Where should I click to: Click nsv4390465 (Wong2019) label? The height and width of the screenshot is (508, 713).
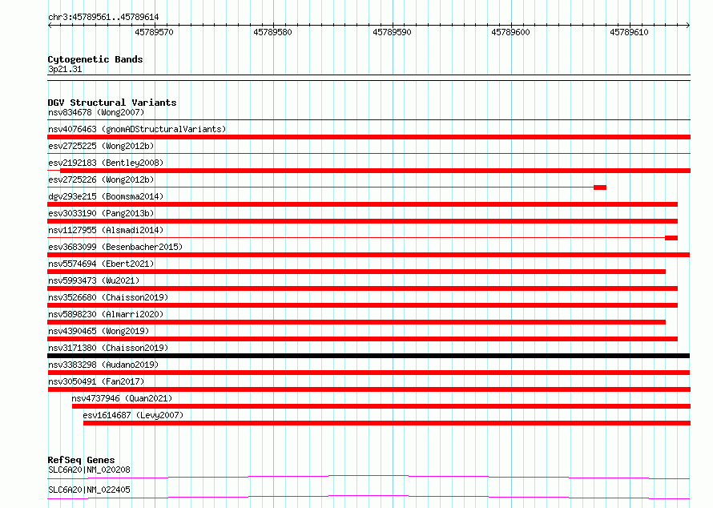pyautogui.click(x=99, y=331)
